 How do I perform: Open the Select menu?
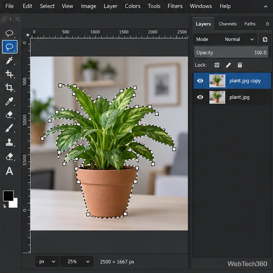47,6
